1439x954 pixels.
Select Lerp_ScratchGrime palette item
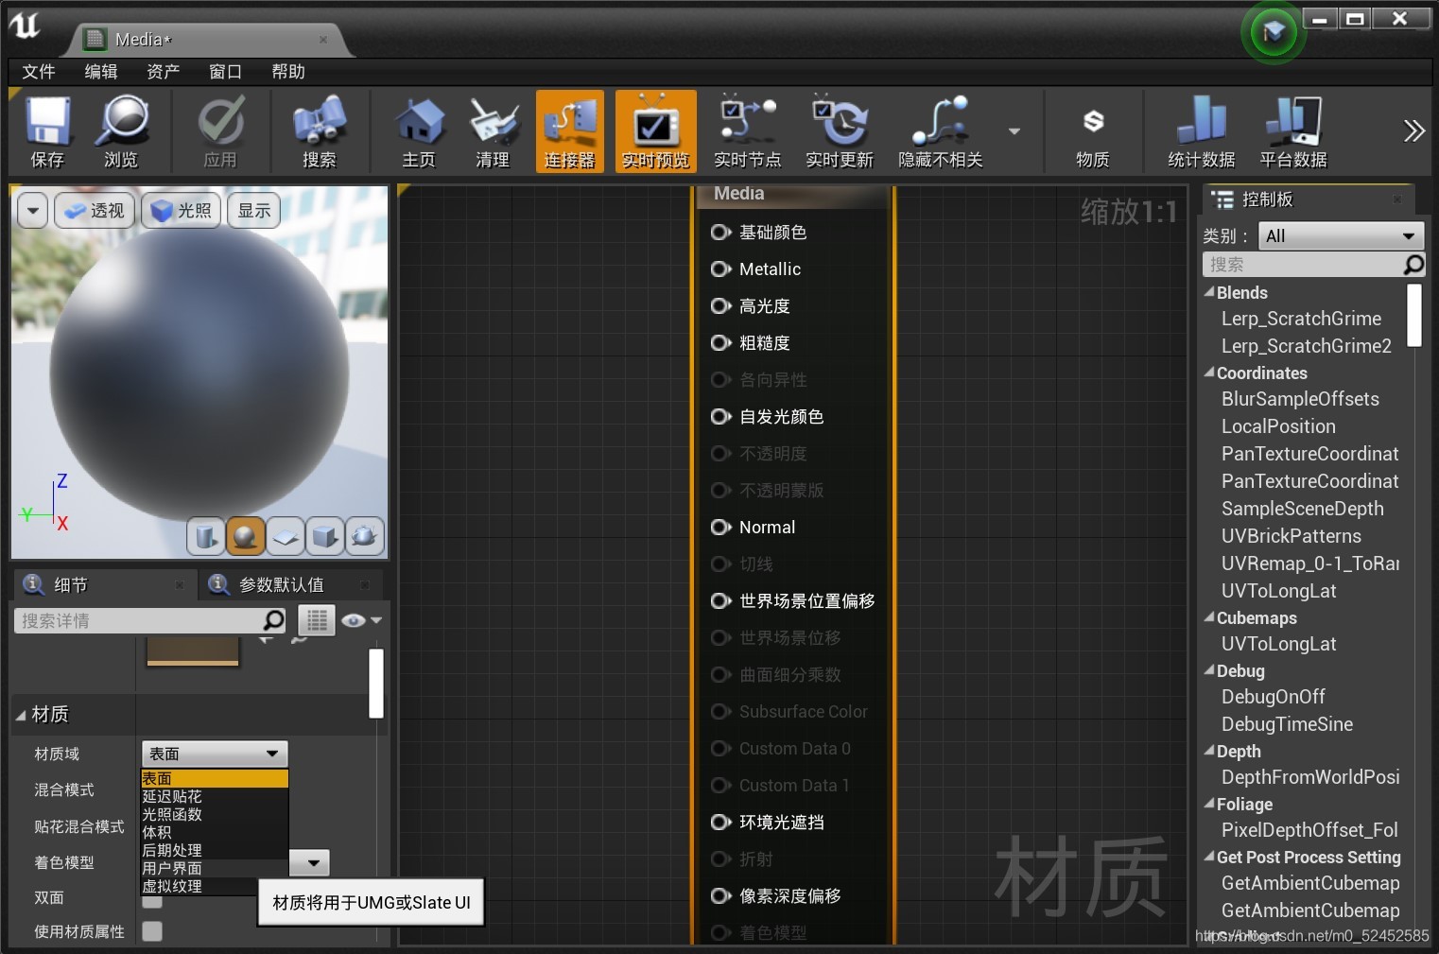coord(1301,319)
